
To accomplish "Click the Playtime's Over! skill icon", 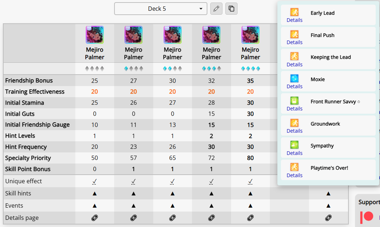I will (x=295, y=167).
